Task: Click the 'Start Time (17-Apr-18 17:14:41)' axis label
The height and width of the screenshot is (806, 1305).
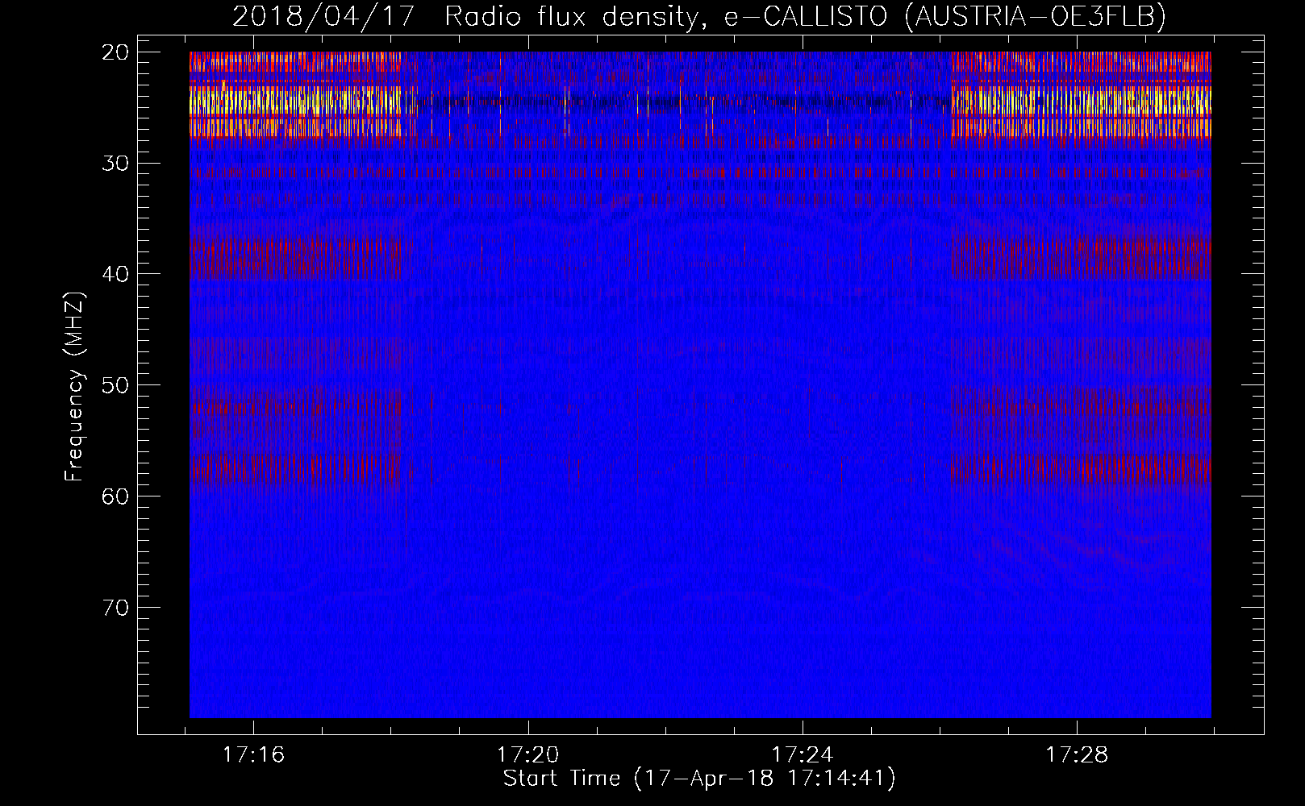Action: point(699,779)
